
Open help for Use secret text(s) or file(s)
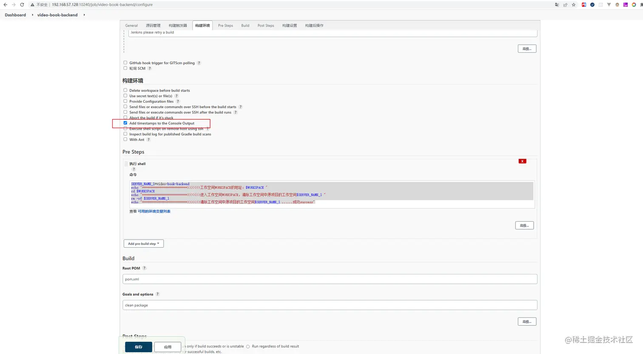click(176, 96)
